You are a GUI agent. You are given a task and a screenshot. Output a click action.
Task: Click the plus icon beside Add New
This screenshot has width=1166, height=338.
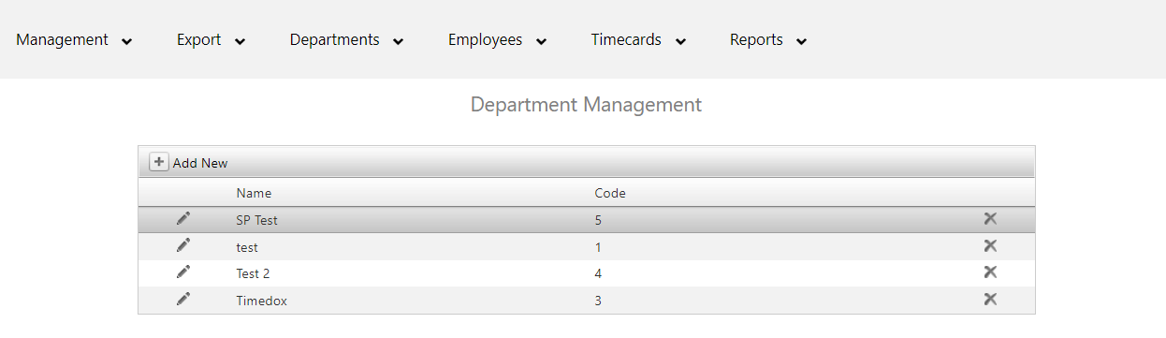[159, 162]
